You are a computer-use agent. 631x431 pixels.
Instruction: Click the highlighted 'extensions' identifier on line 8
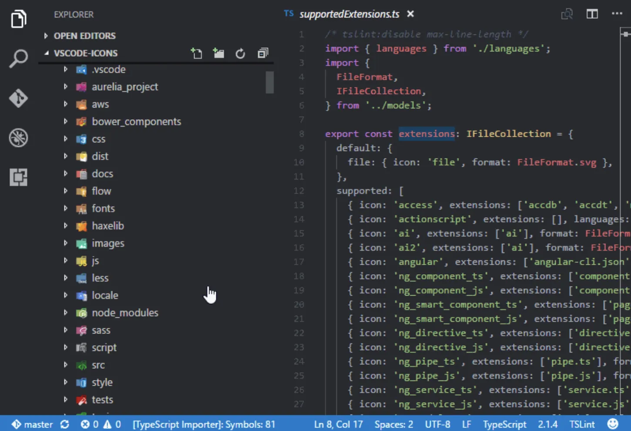pos(426,134)
